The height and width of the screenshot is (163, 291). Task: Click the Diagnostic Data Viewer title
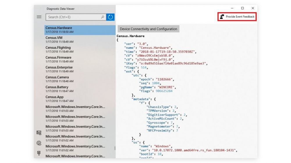(61, 9)
